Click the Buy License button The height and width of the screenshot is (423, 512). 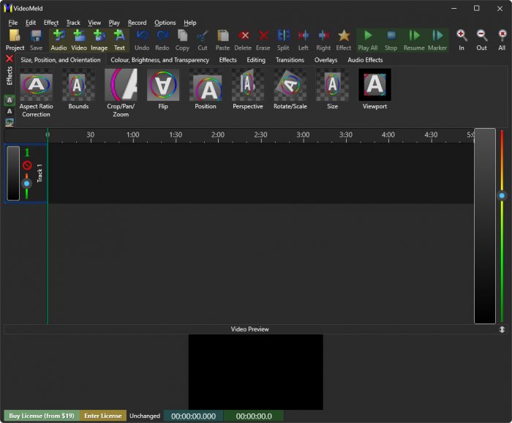(41, 416)
